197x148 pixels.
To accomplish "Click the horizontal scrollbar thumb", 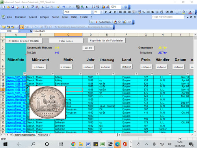I will pos(136,135).
